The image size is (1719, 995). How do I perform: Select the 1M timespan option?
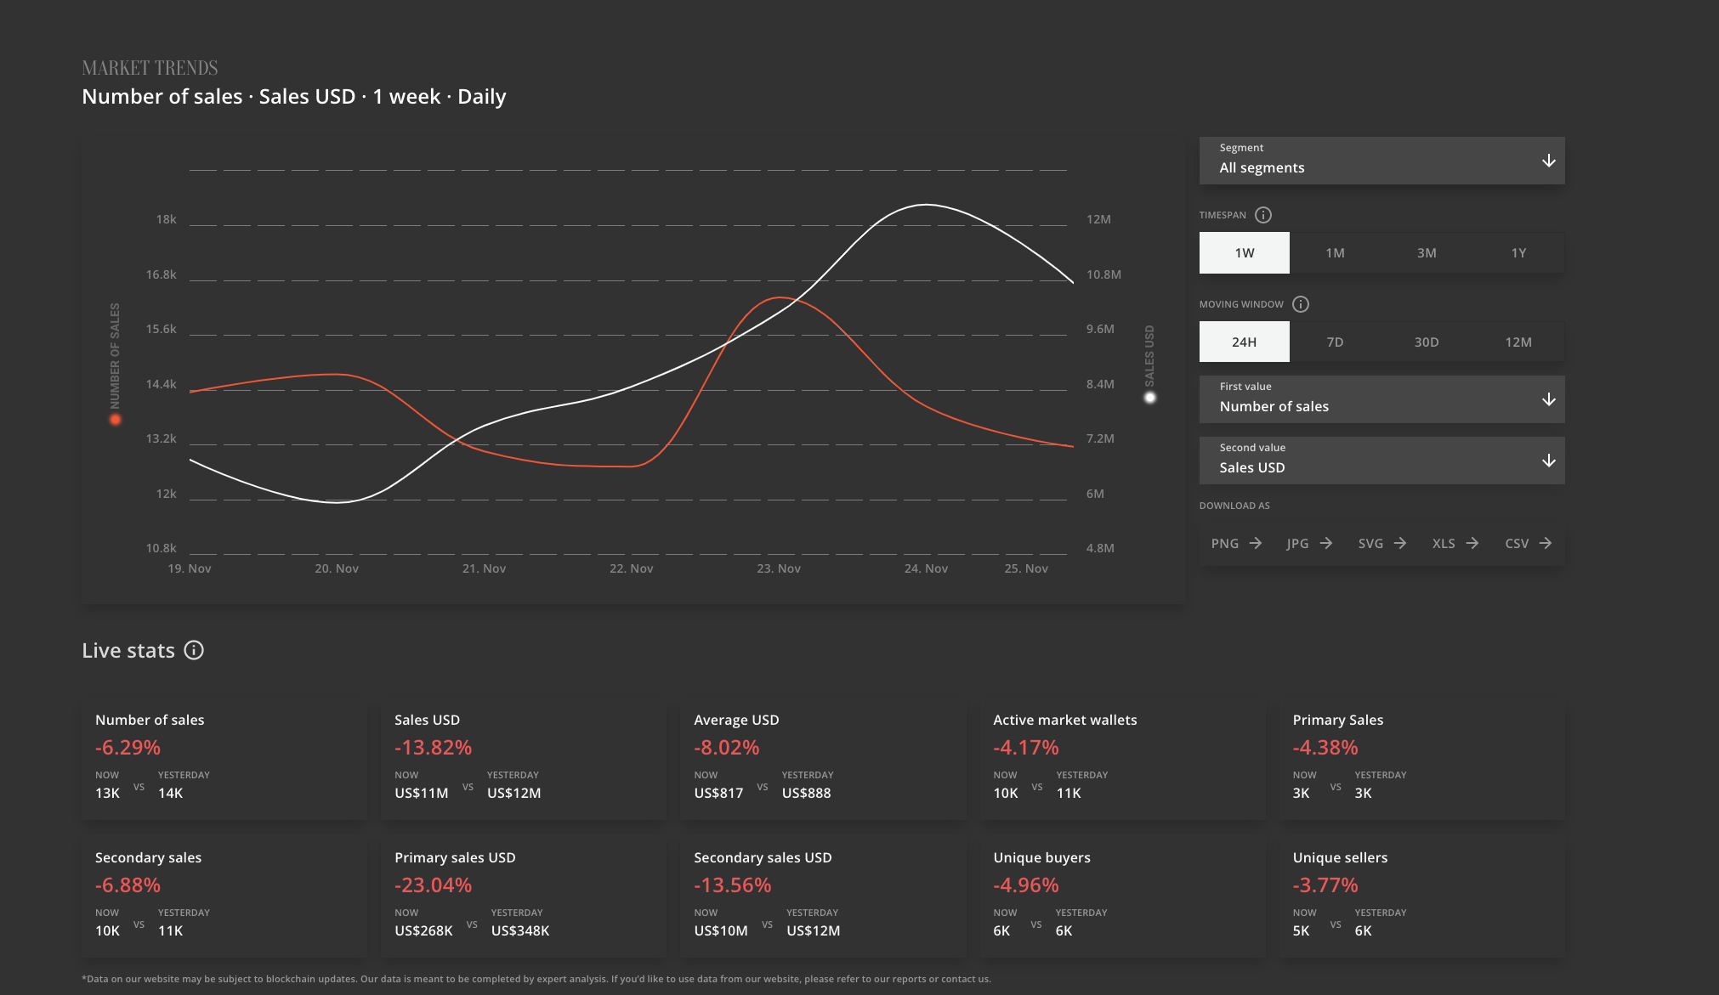point(1335,253)
